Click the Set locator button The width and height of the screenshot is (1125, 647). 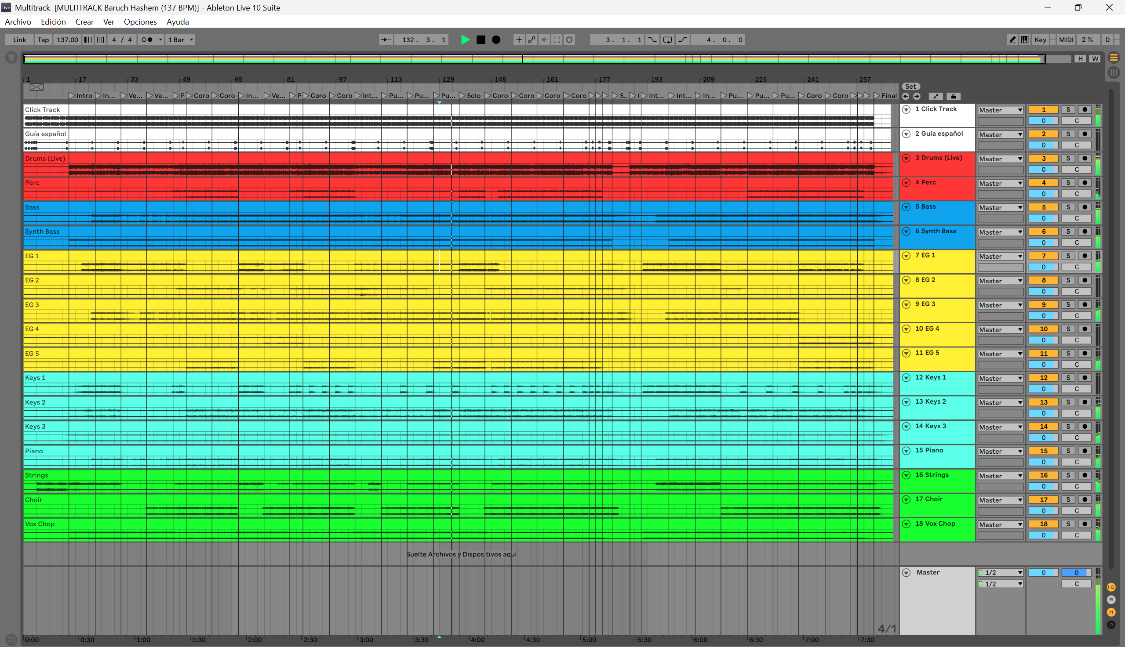point(910,87)
